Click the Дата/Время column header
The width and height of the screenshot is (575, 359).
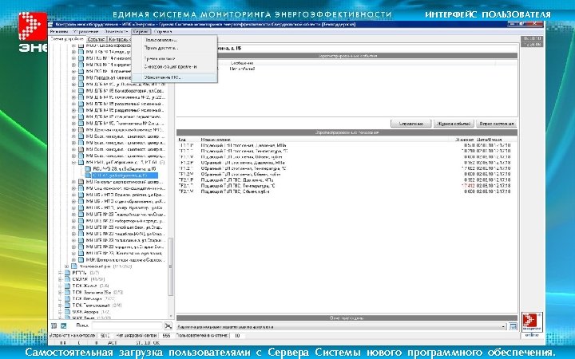point(489,140)
